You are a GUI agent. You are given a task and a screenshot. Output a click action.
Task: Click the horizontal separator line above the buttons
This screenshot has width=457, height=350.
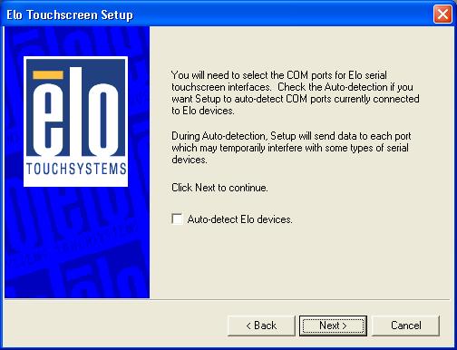228,299
